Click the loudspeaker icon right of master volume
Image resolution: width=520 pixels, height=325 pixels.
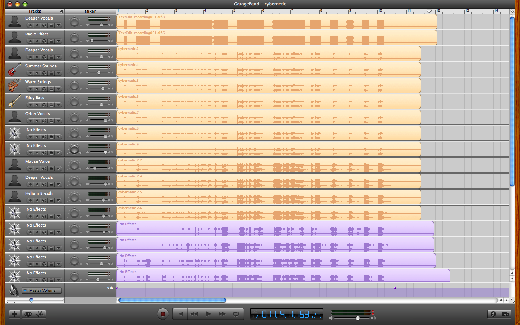coord(373,318)
